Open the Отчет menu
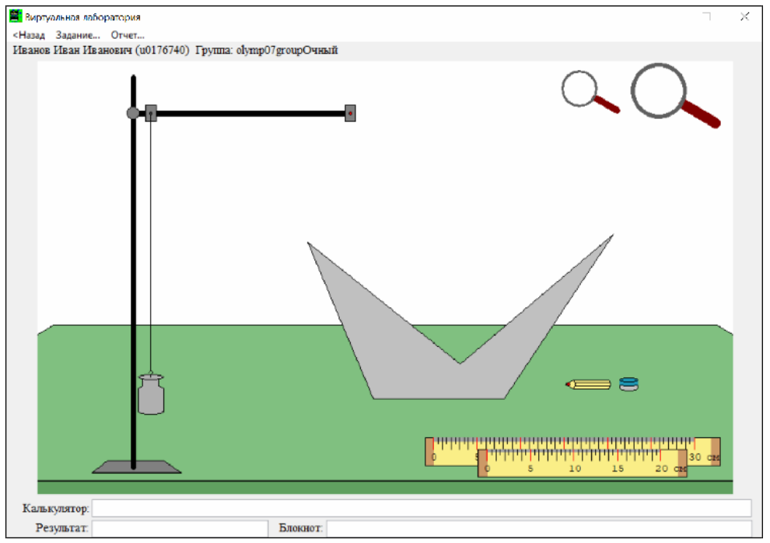The height and width of the screenshot is (543, 770). click(x=128, y=35)
